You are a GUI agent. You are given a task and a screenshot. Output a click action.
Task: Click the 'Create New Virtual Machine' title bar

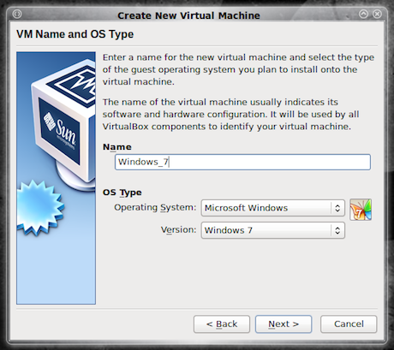coord(188,15)
